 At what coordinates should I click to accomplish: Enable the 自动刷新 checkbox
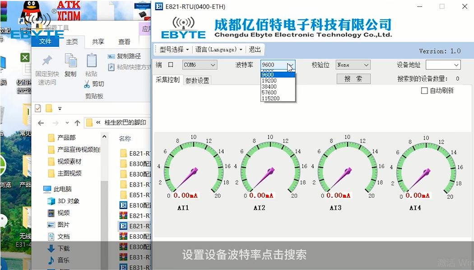[x=424, y=90]
